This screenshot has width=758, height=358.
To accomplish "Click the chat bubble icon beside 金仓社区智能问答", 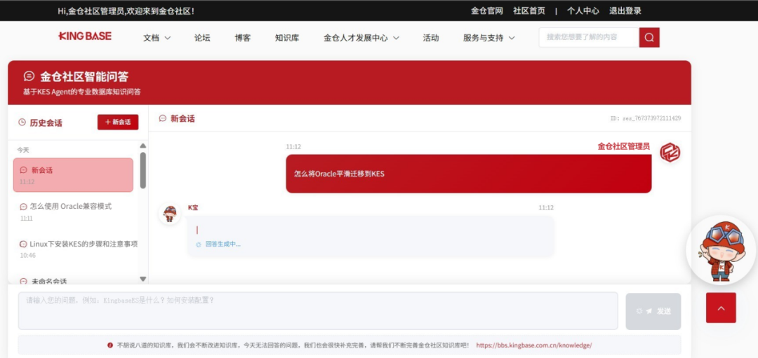I will click(x=29, y=76).
